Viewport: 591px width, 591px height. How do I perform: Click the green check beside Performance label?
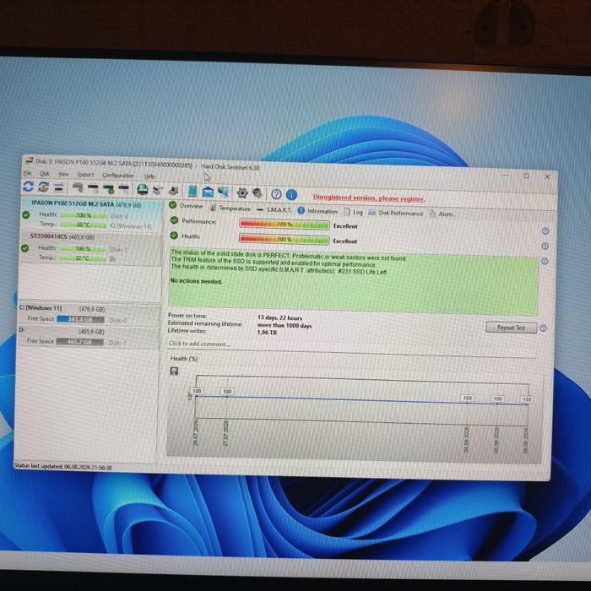pyautogui.click(x=174, y=220)
